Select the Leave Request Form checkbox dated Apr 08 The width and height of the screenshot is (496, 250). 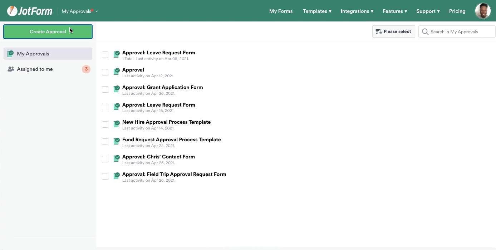tap(105, 55)
